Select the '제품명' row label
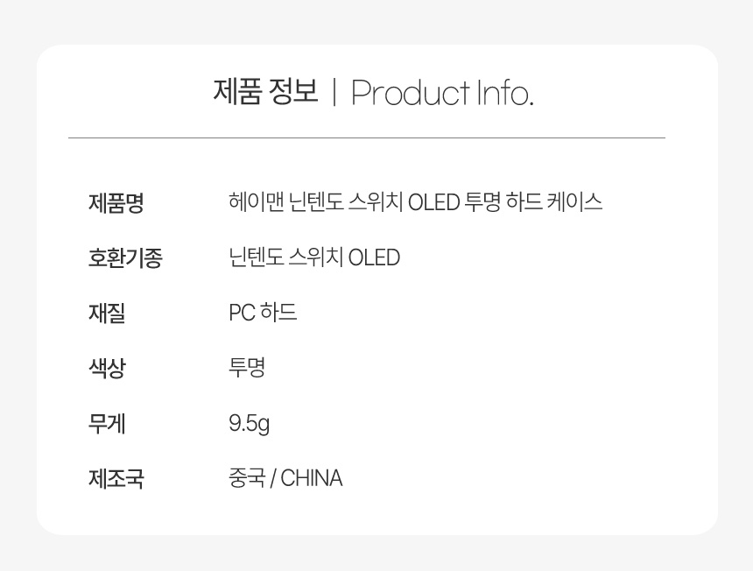 116,202
